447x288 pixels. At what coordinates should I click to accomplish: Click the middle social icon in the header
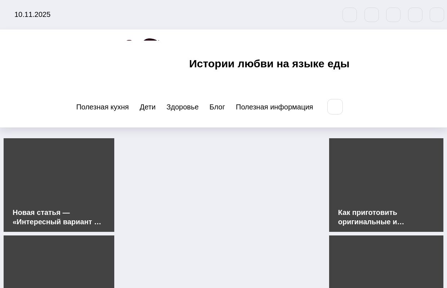coord(393,15)
